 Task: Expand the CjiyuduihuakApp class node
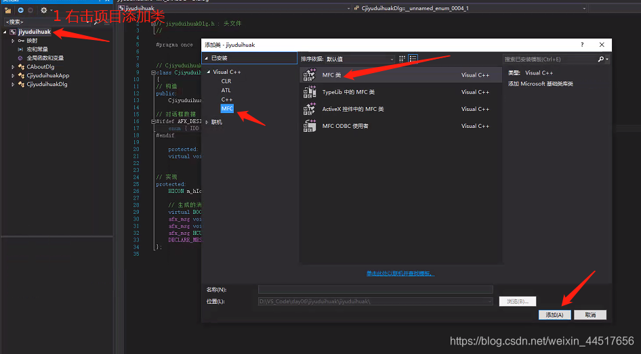point(13,76)
